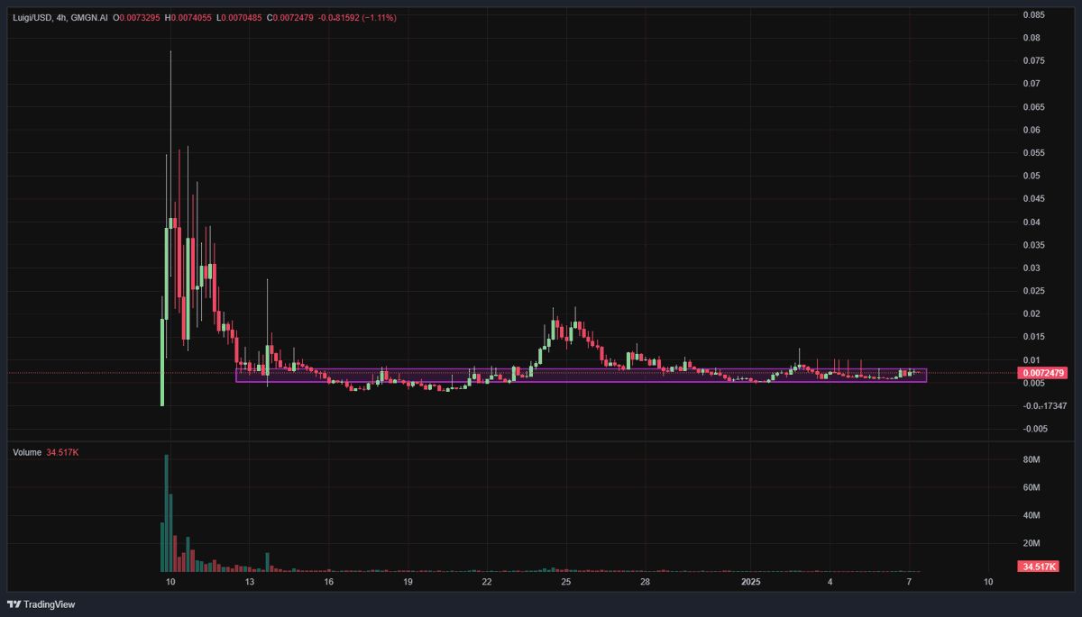Click the 0.035 price axis label
Screen dimensions: 1082x617
pos(1033,245)
